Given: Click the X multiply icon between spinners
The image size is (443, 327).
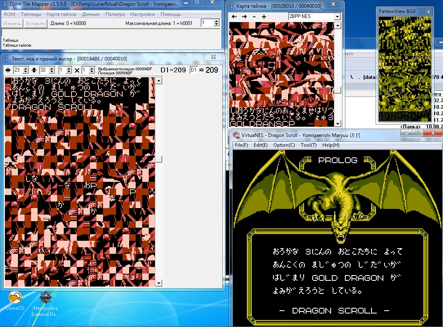Looking at the screenshot, I should (77, 70).
